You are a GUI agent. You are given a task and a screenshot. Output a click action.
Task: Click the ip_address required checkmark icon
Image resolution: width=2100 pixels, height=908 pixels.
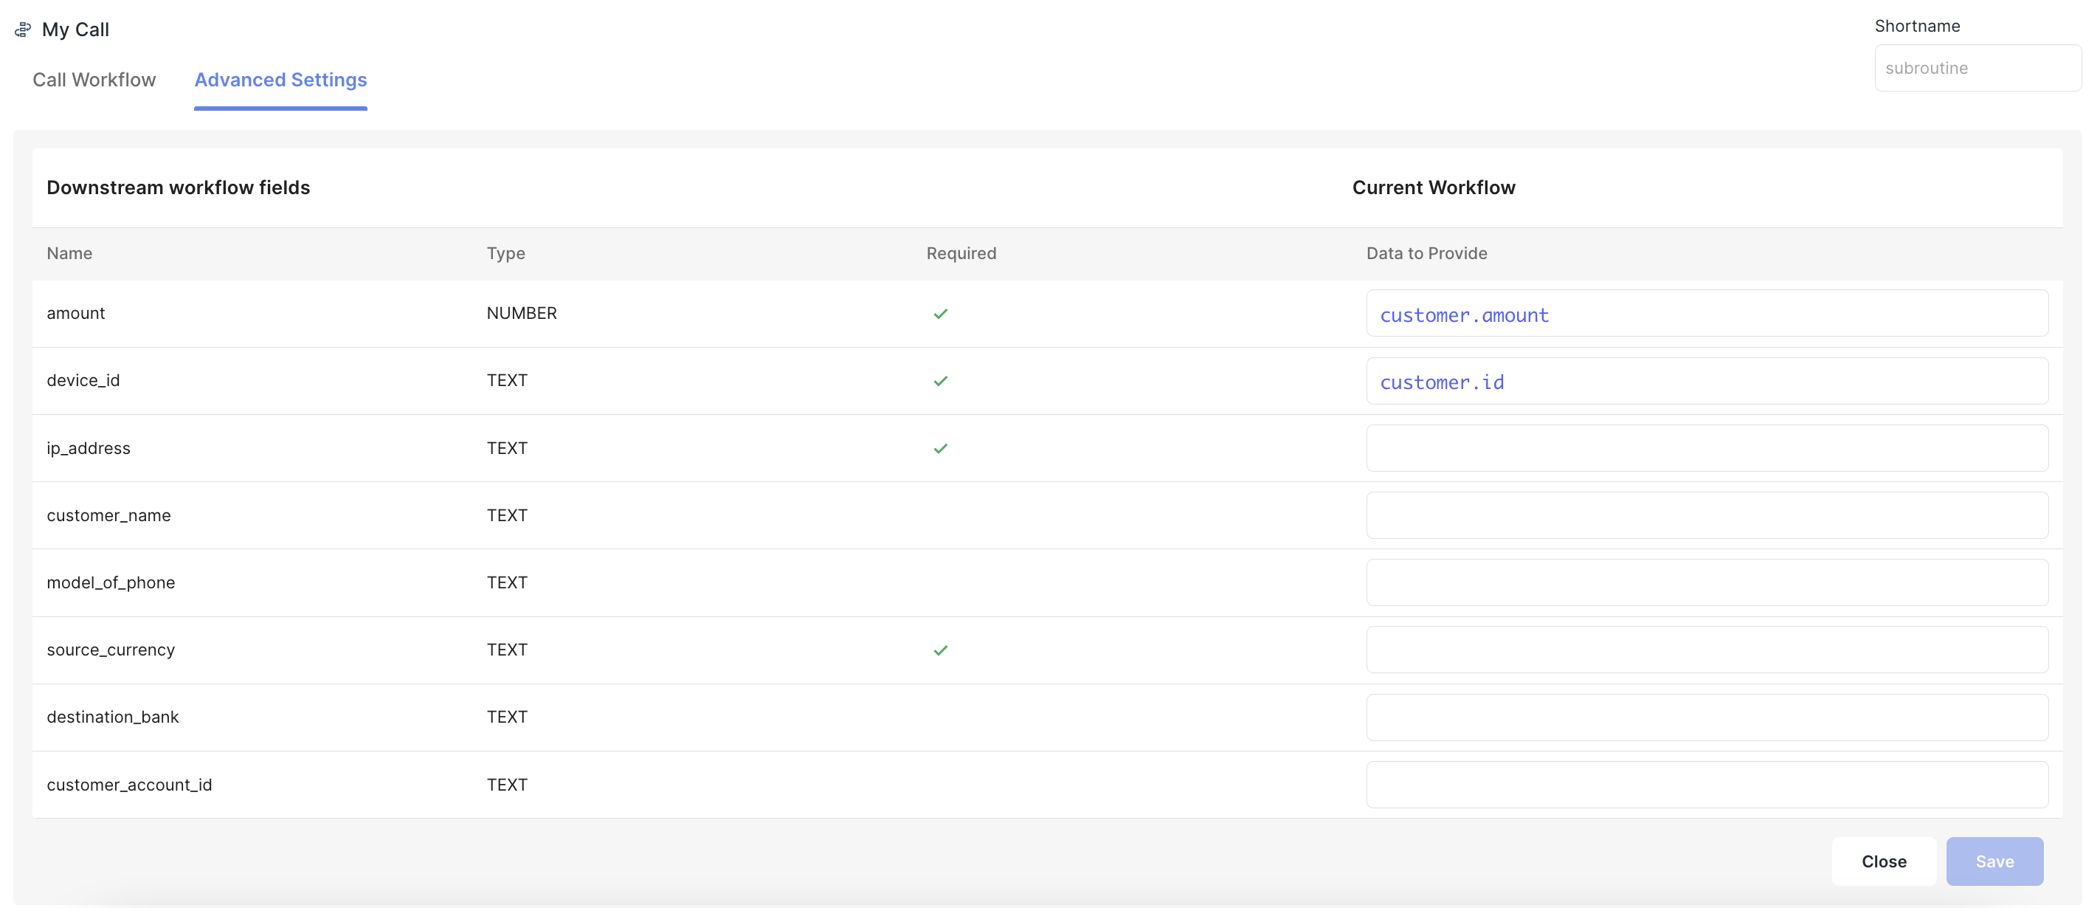[x=940, y=449]
